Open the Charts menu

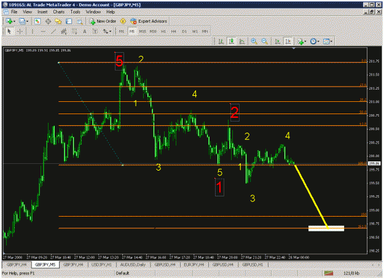[x=59, y=12]
